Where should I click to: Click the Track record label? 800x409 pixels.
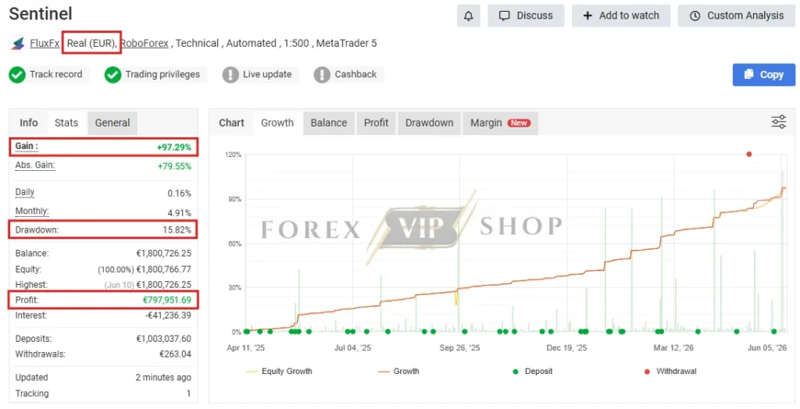[55, 74]
